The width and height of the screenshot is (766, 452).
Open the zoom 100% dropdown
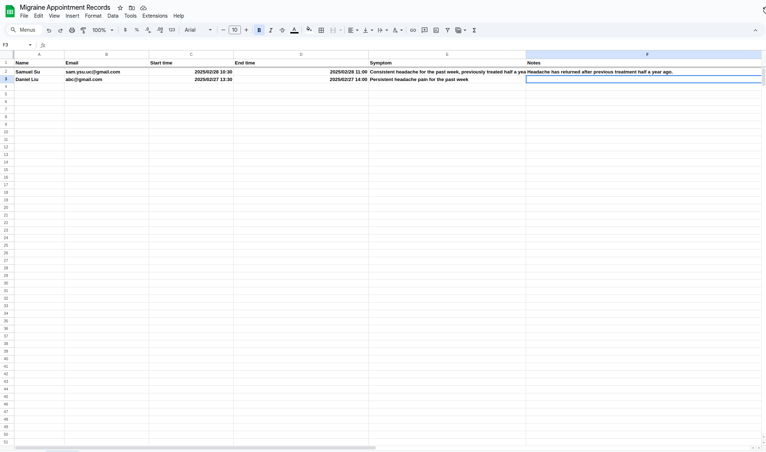(x=103, y=30)
